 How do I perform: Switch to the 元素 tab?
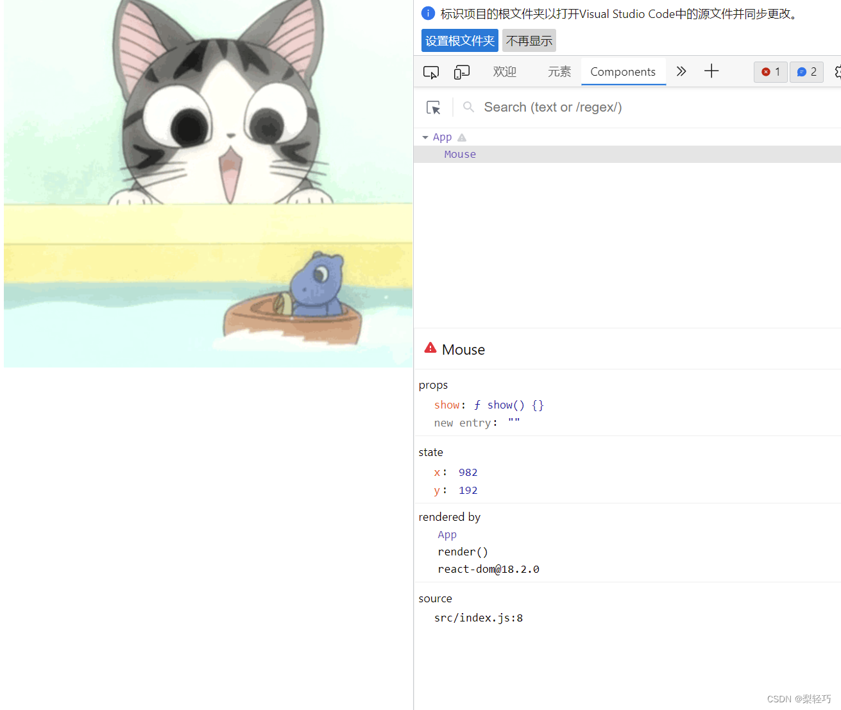pyautogui.click(x=558, y=71)
